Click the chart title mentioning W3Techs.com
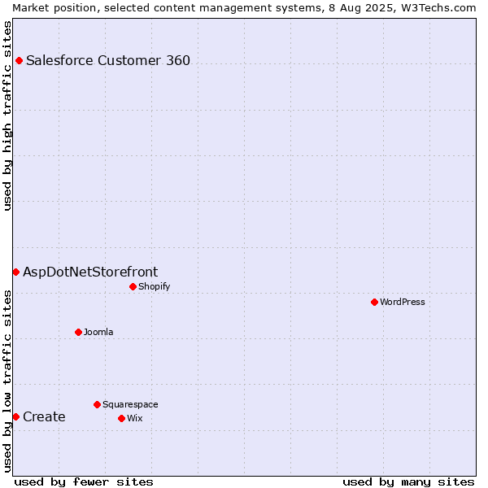Screen dimensions: 488x488 (244, 8)
